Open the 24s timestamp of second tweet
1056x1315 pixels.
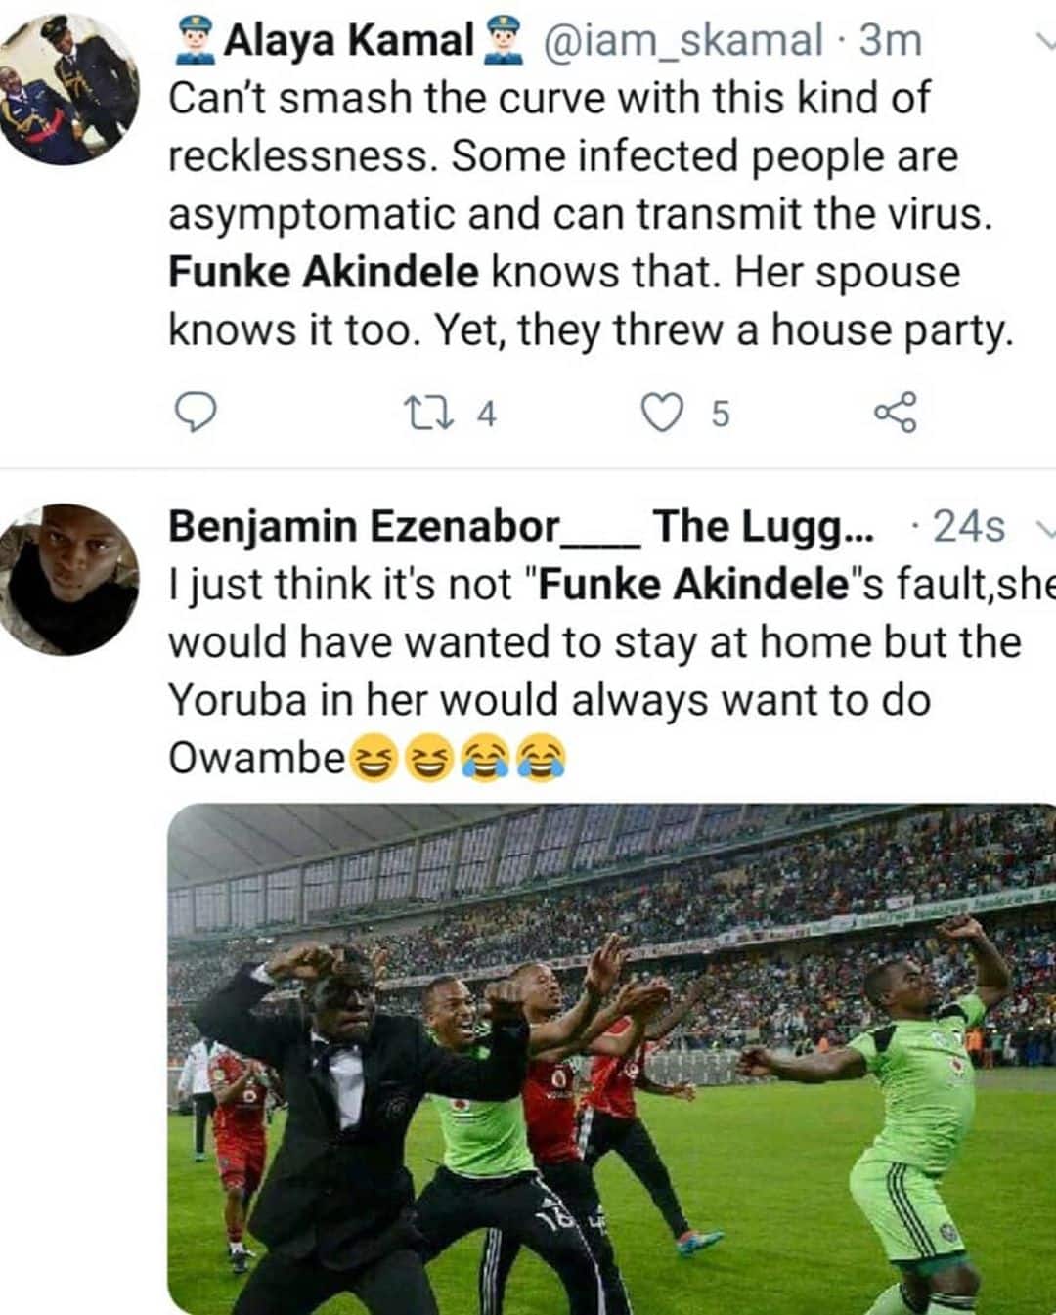(x=969, y=527)
